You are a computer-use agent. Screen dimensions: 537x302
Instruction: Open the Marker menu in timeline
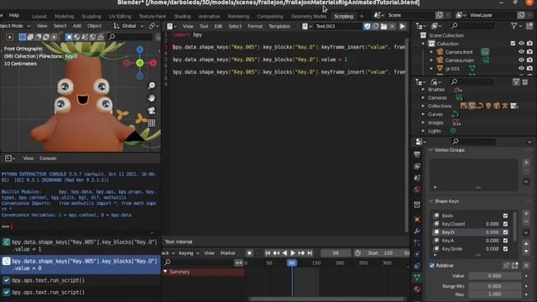click(227, 253)
